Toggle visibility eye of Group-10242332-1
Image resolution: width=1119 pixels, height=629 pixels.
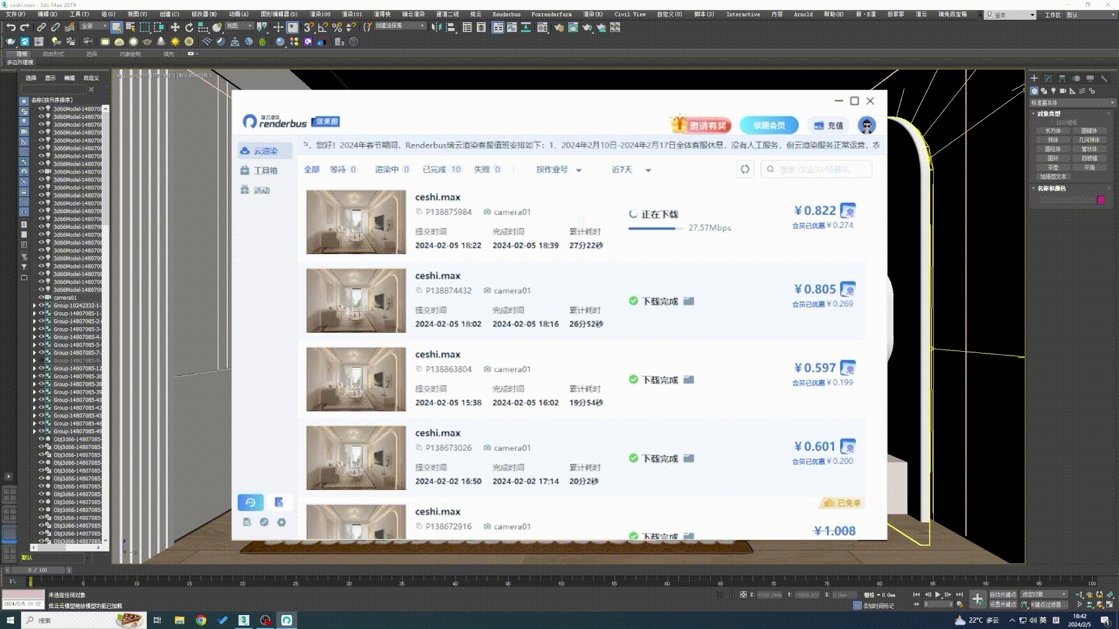click(41, 305)
